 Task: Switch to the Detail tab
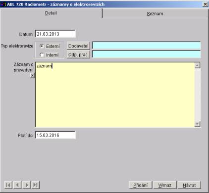click(51, 13)
